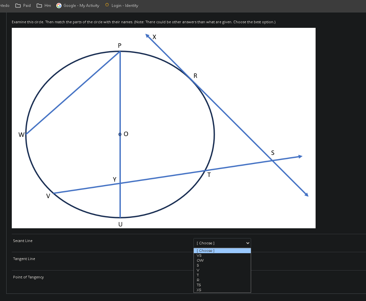
Task: Click point U at the circle's bottom
Action: pos(120,217)
